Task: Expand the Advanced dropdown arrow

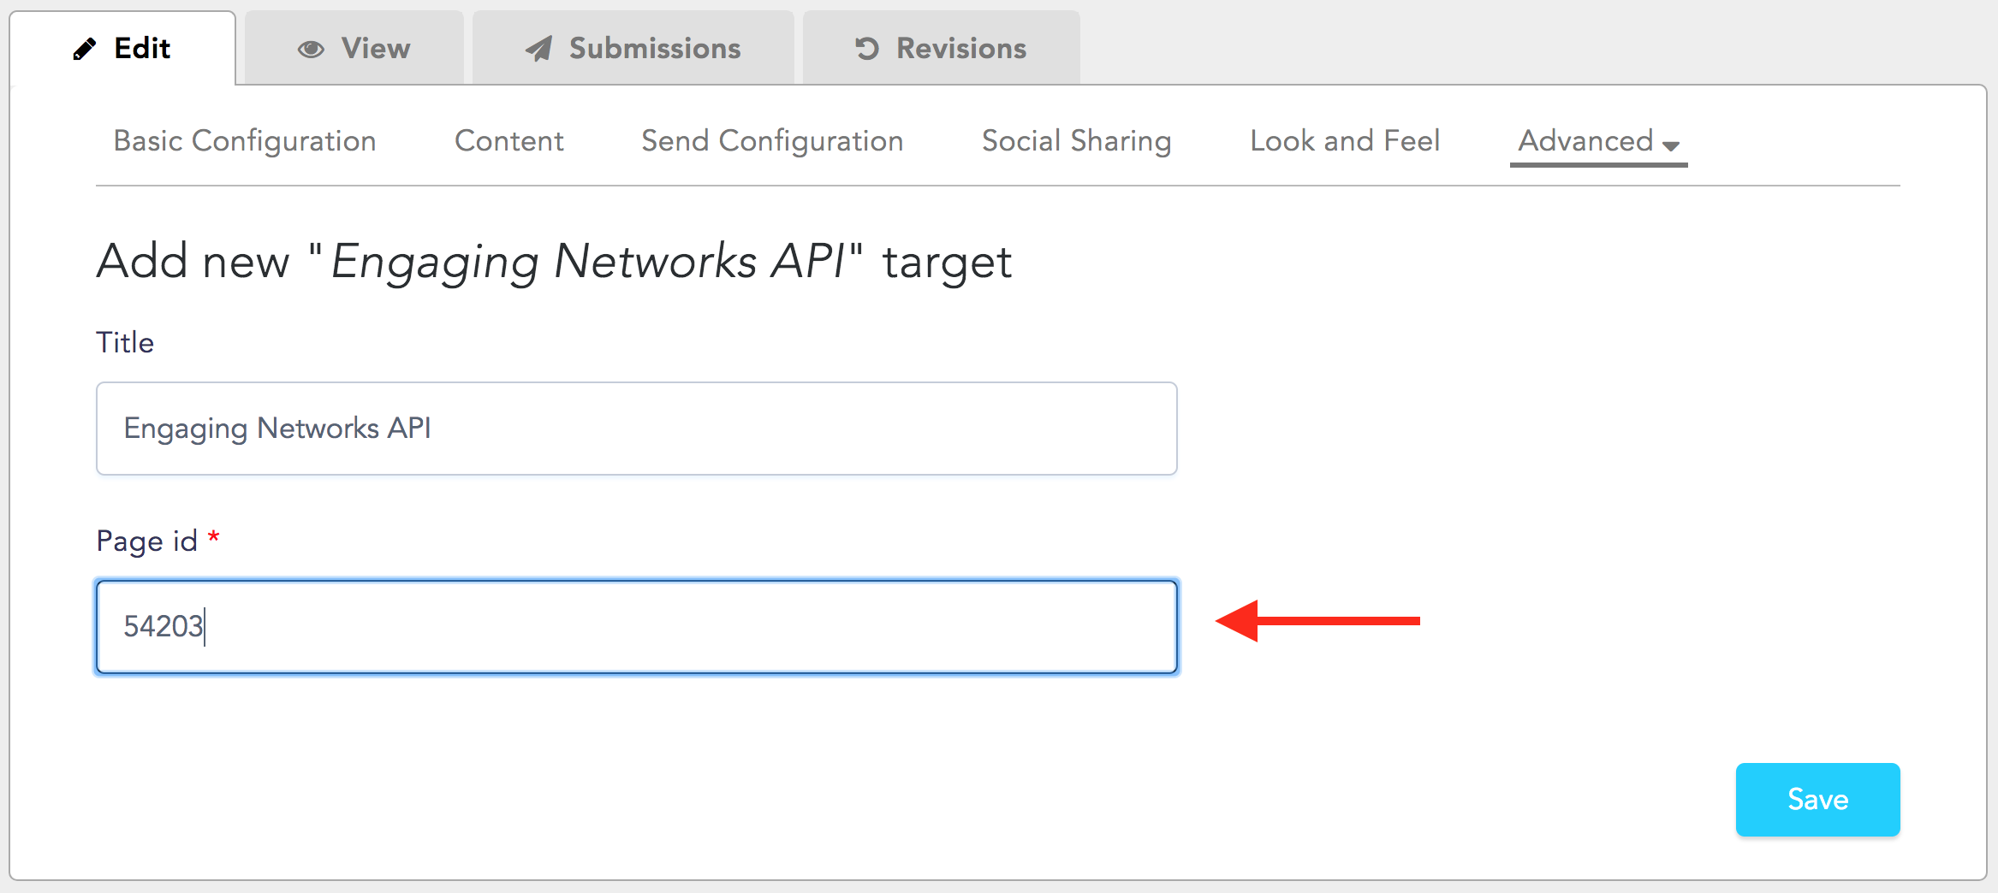Action: pos(1670,146)
